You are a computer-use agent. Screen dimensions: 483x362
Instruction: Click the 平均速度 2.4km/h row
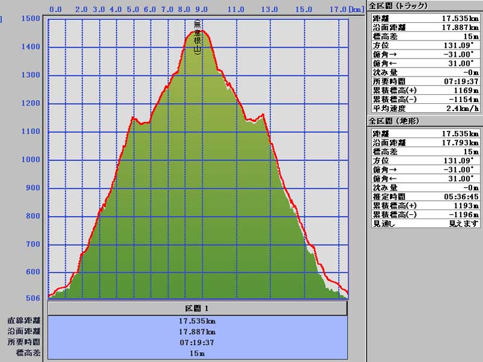[x=424, y=109]
